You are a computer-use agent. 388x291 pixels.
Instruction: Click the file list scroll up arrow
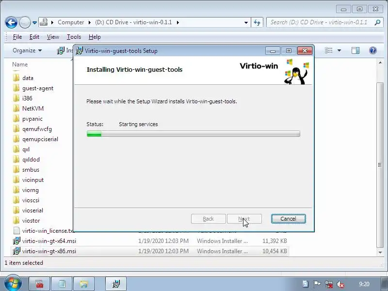(x=380, y=63)
